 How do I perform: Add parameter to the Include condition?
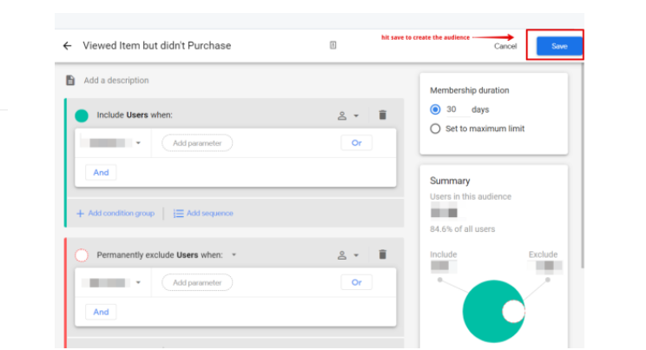click(x=197, y=143)
